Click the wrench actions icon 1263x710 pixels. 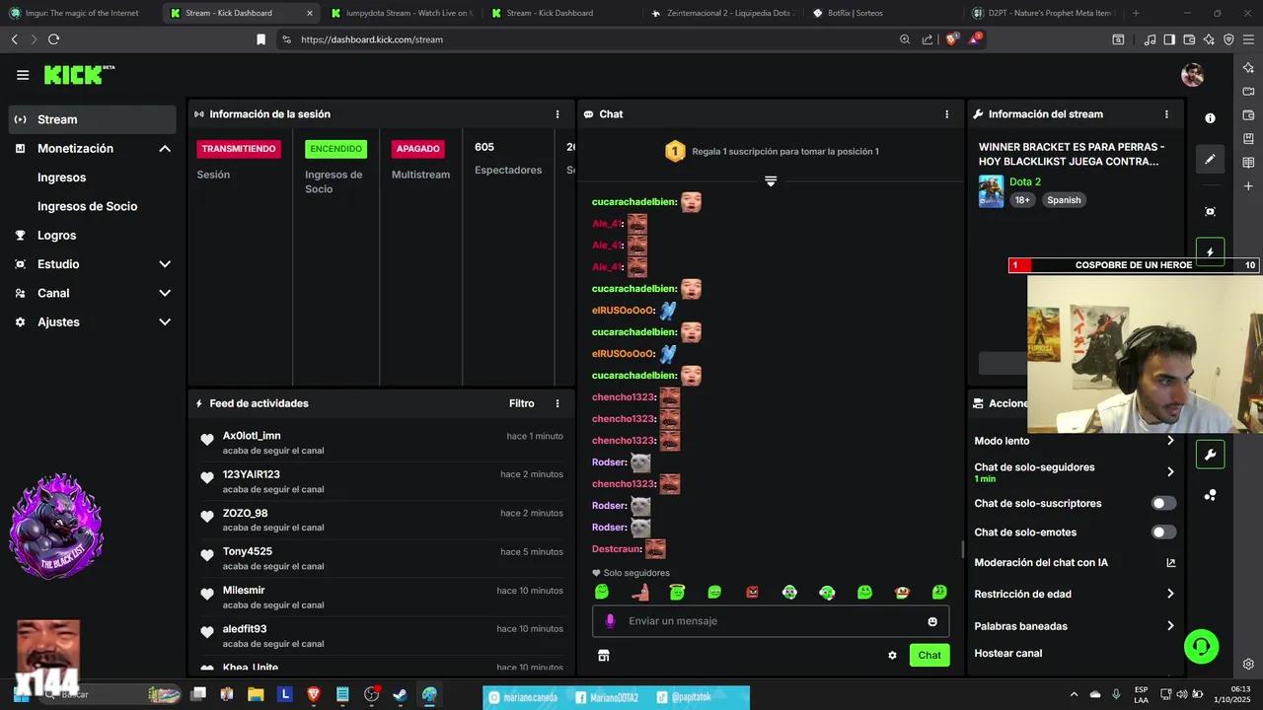tap(1211, 455)
